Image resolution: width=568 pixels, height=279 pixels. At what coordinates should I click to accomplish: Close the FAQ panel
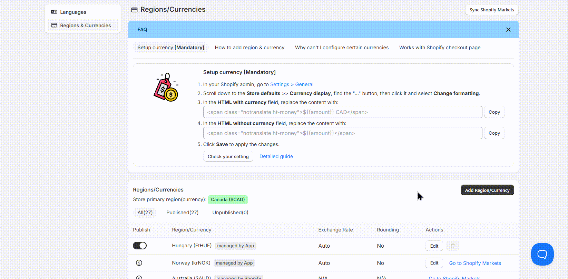coord(508,30)
